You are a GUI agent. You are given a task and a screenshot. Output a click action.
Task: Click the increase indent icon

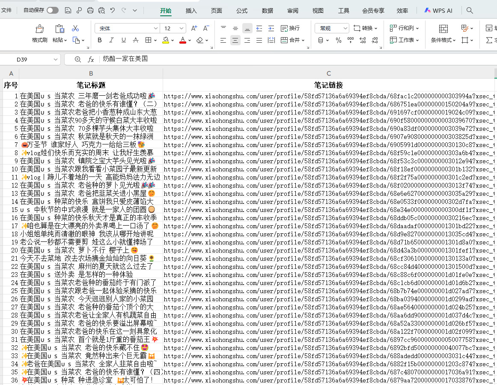click(x=271, y=28)
